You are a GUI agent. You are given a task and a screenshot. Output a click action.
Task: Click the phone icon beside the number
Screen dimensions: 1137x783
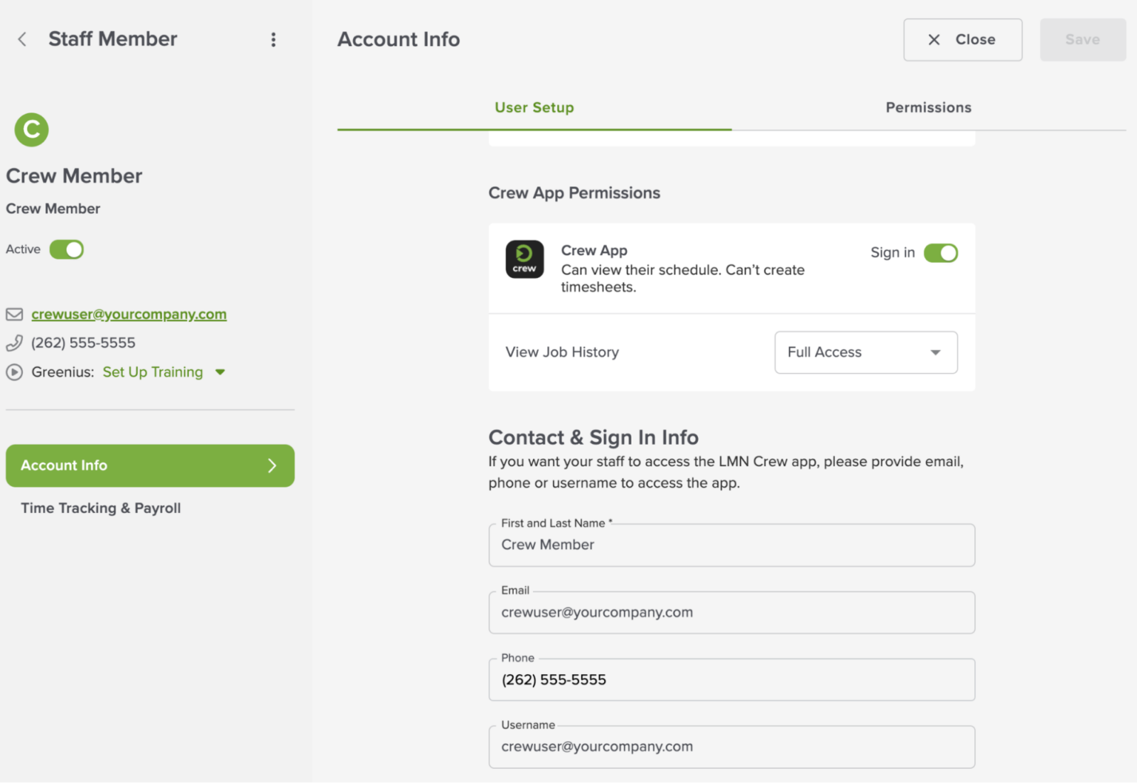pos(15,343)
